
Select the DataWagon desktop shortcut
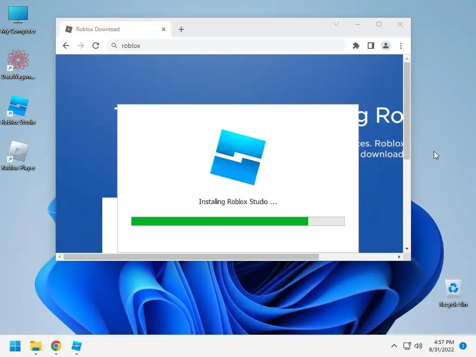tap(18, 64)
